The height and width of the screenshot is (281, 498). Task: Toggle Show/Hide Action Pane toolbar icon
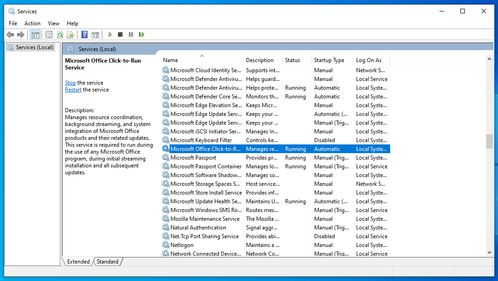coord(95,34)
